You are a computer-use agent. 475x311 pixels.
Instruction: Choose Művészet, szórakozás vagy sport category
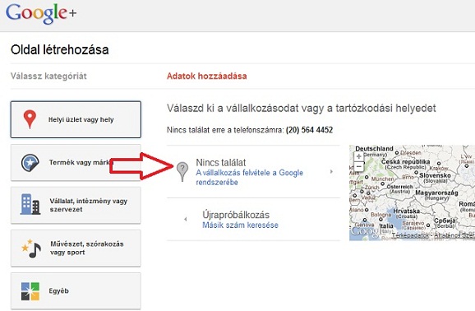76,248
